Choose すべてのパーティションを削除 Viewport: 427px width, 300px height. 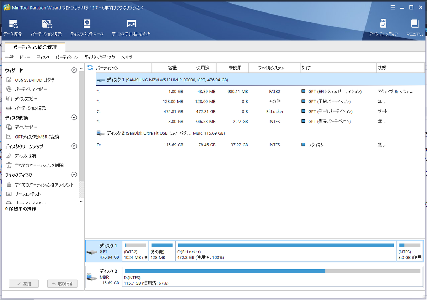click(x=39, y=165)
